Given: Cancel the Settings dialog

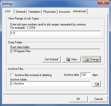Looking at the screenshot, I should pos(98,99).
